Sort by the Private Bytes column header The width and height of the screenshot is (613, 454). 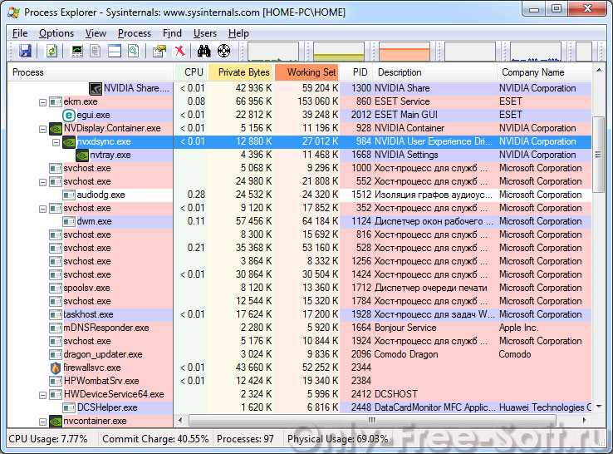242,72
